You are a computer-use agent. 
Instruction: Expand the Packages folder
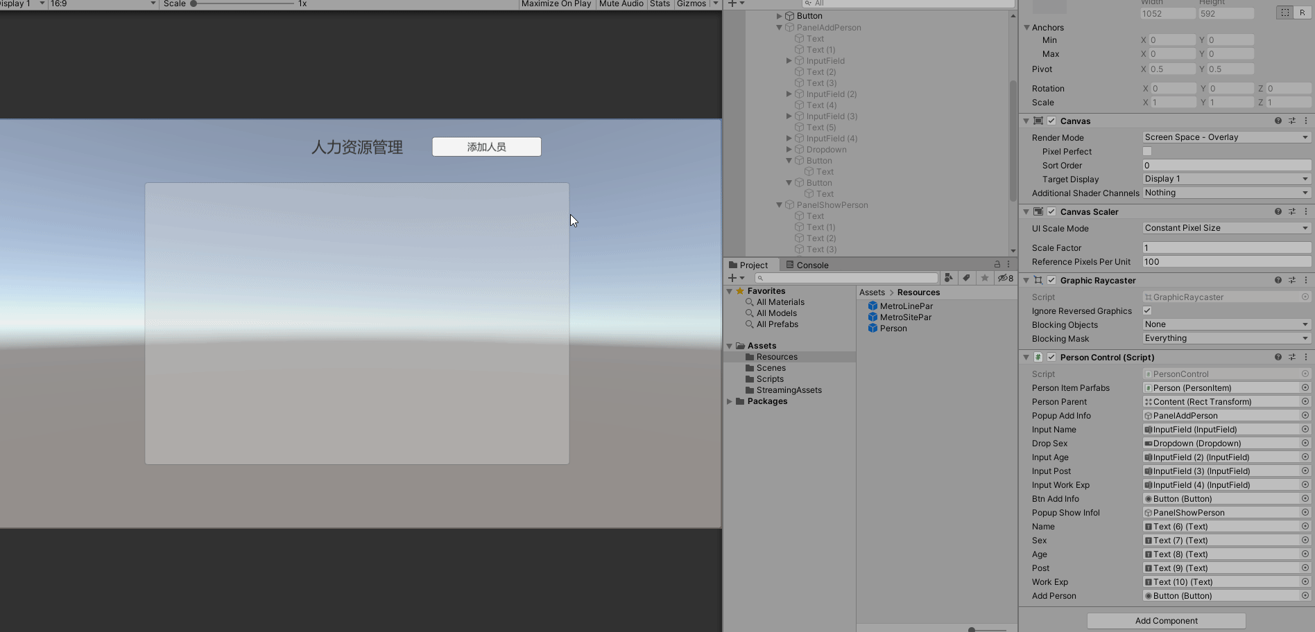729,401
